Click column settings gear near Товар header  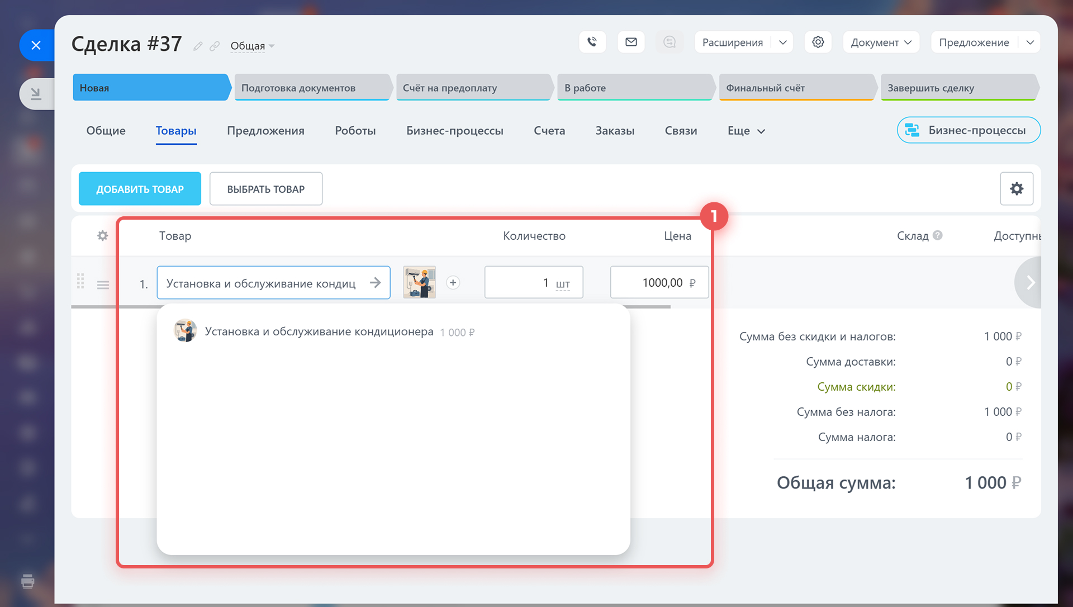point(102,236)
